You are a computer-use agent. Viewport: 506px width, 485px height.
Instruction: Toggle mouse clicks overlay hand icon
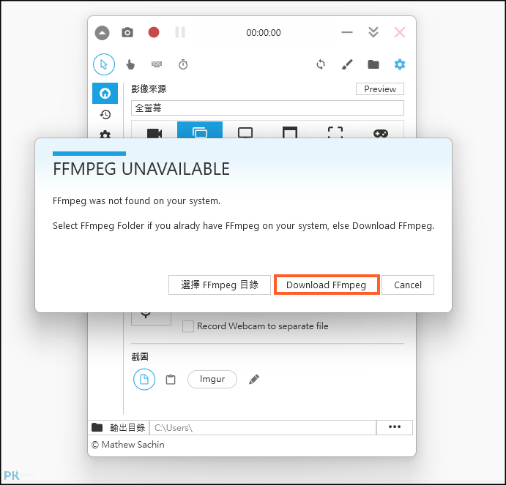click(x=130, y=65)
